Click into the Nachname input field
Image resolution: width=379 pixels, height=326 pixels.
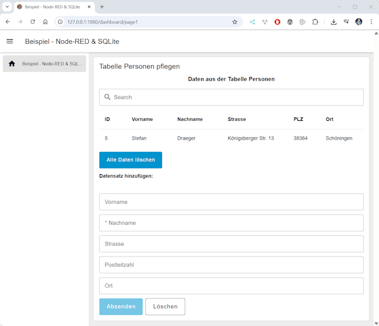[231, 223]
